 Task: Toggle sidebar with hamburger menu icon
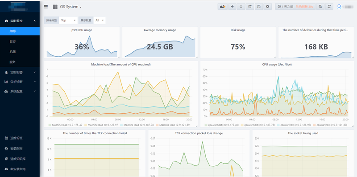point(46,7)
